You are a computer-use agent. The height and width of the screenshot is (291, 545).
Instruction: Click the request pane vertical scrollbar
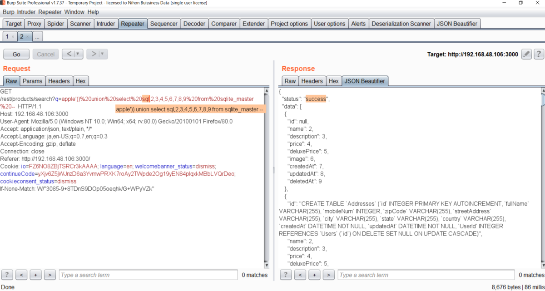[x=267, y=177]
